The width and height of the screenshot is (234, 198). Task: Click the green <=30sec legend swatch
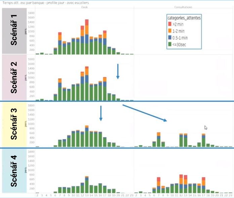click(x=170, y=44)
